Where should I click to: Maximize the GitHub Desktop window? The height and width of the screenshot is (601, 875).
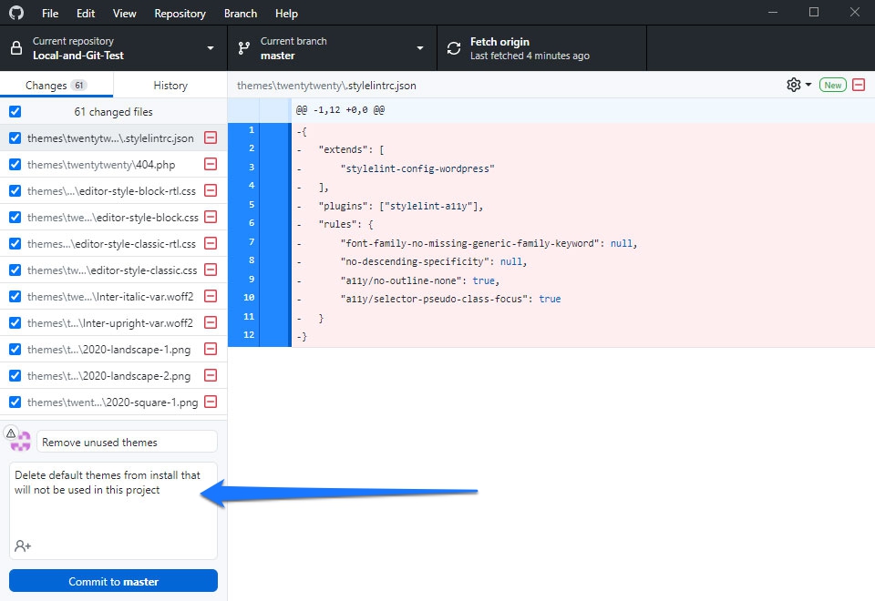tap(814, 12)
